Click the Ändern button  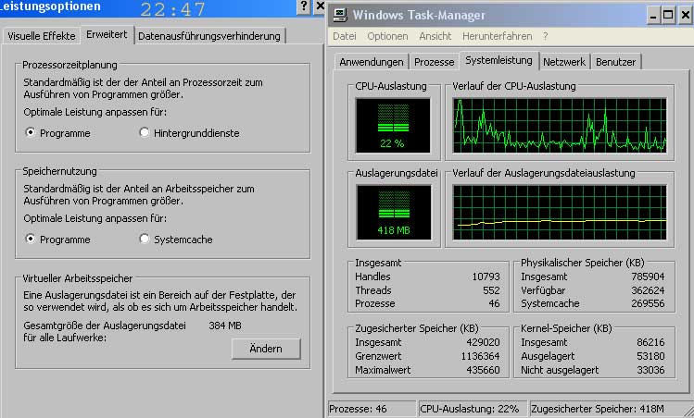[x=266, y=349]
